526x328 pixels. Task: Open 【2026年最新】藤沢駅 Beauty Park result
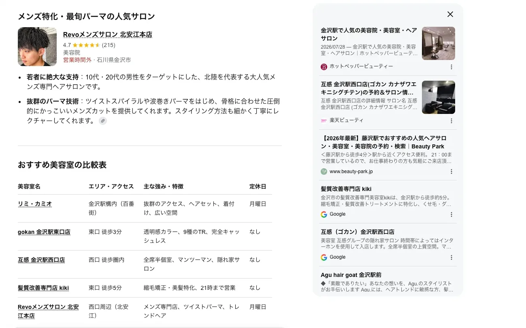(x=384, y=142)
